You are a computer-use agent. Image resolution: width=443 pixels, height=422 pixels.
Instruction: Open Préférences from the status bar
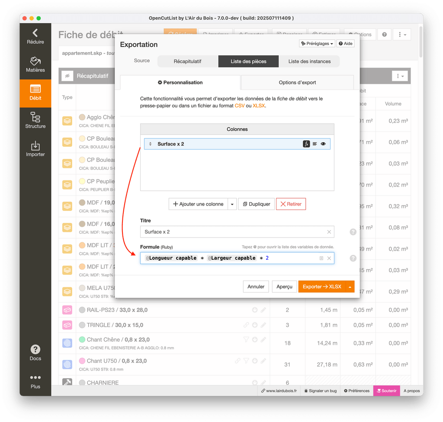(356, 391)
